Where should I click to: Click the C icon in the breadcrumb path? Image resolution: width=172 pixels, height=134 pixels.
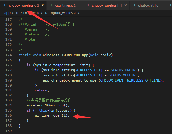coord(46,13)
